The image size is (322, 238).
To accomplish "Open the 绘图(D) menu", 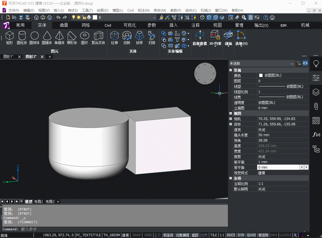I will click(x=103, y=11).
